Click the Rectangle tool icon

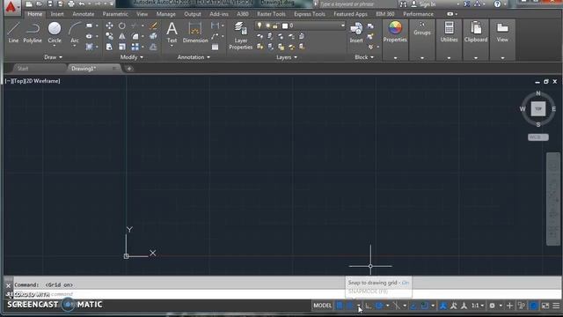tap(89, 26)
